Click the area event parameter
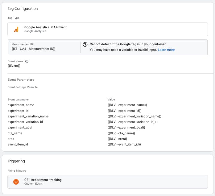 pos(11,139)
